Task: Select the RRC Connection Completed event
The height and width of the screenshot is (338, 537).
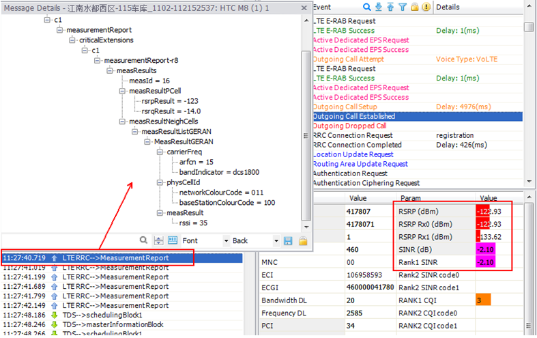Action: click(x=418, y=145)
